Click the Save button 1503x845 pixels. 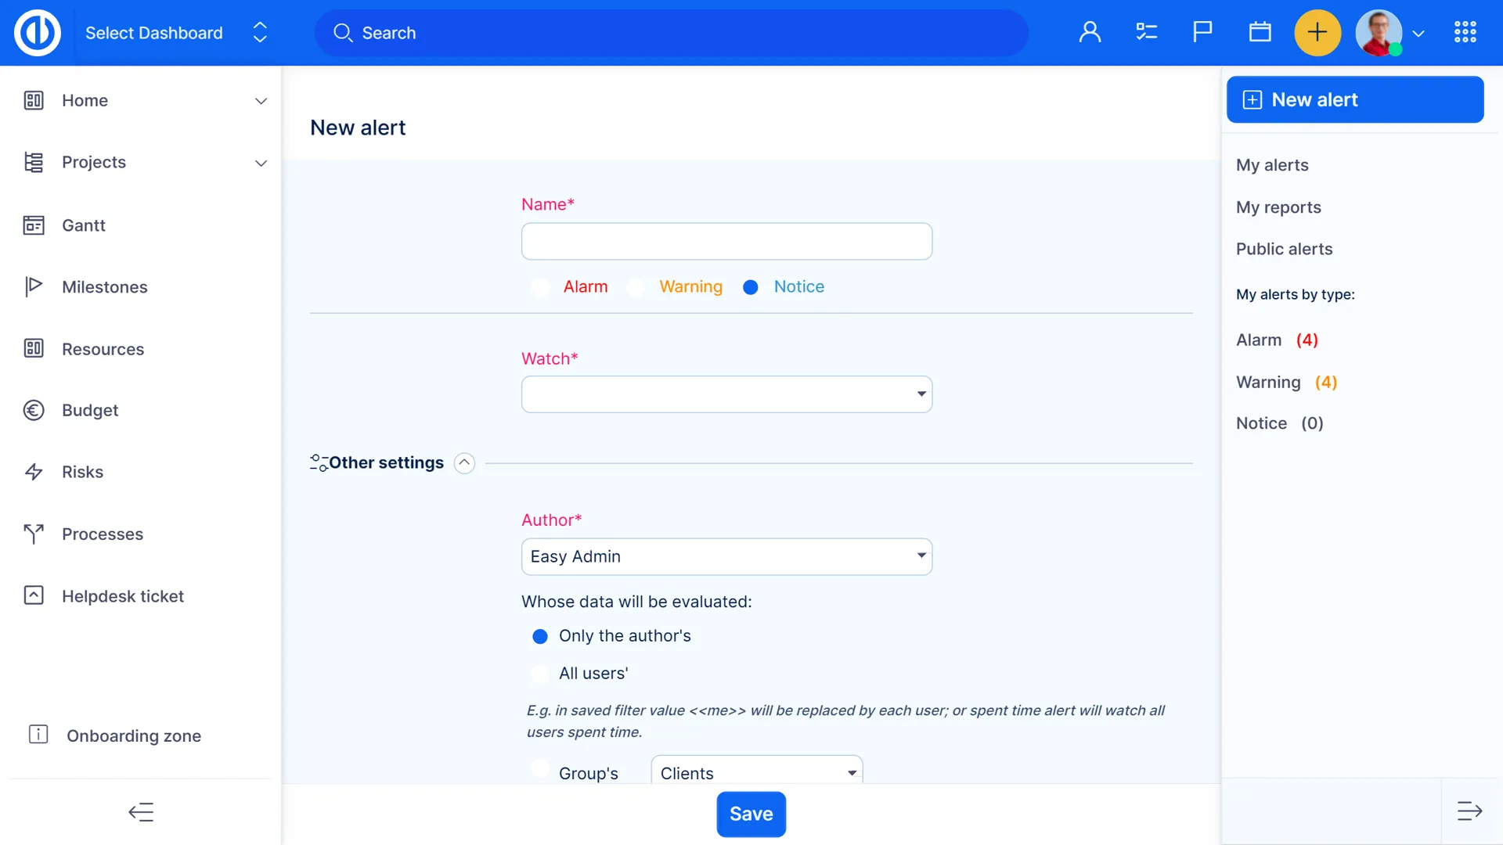[x=751, y=814]
